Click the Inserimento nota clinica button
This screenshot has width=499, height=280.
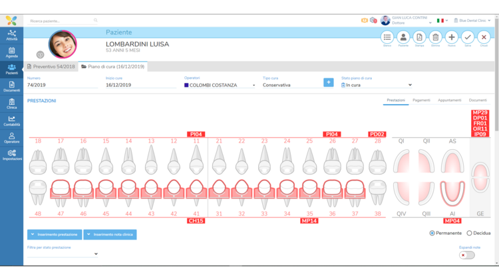[110, 234]
